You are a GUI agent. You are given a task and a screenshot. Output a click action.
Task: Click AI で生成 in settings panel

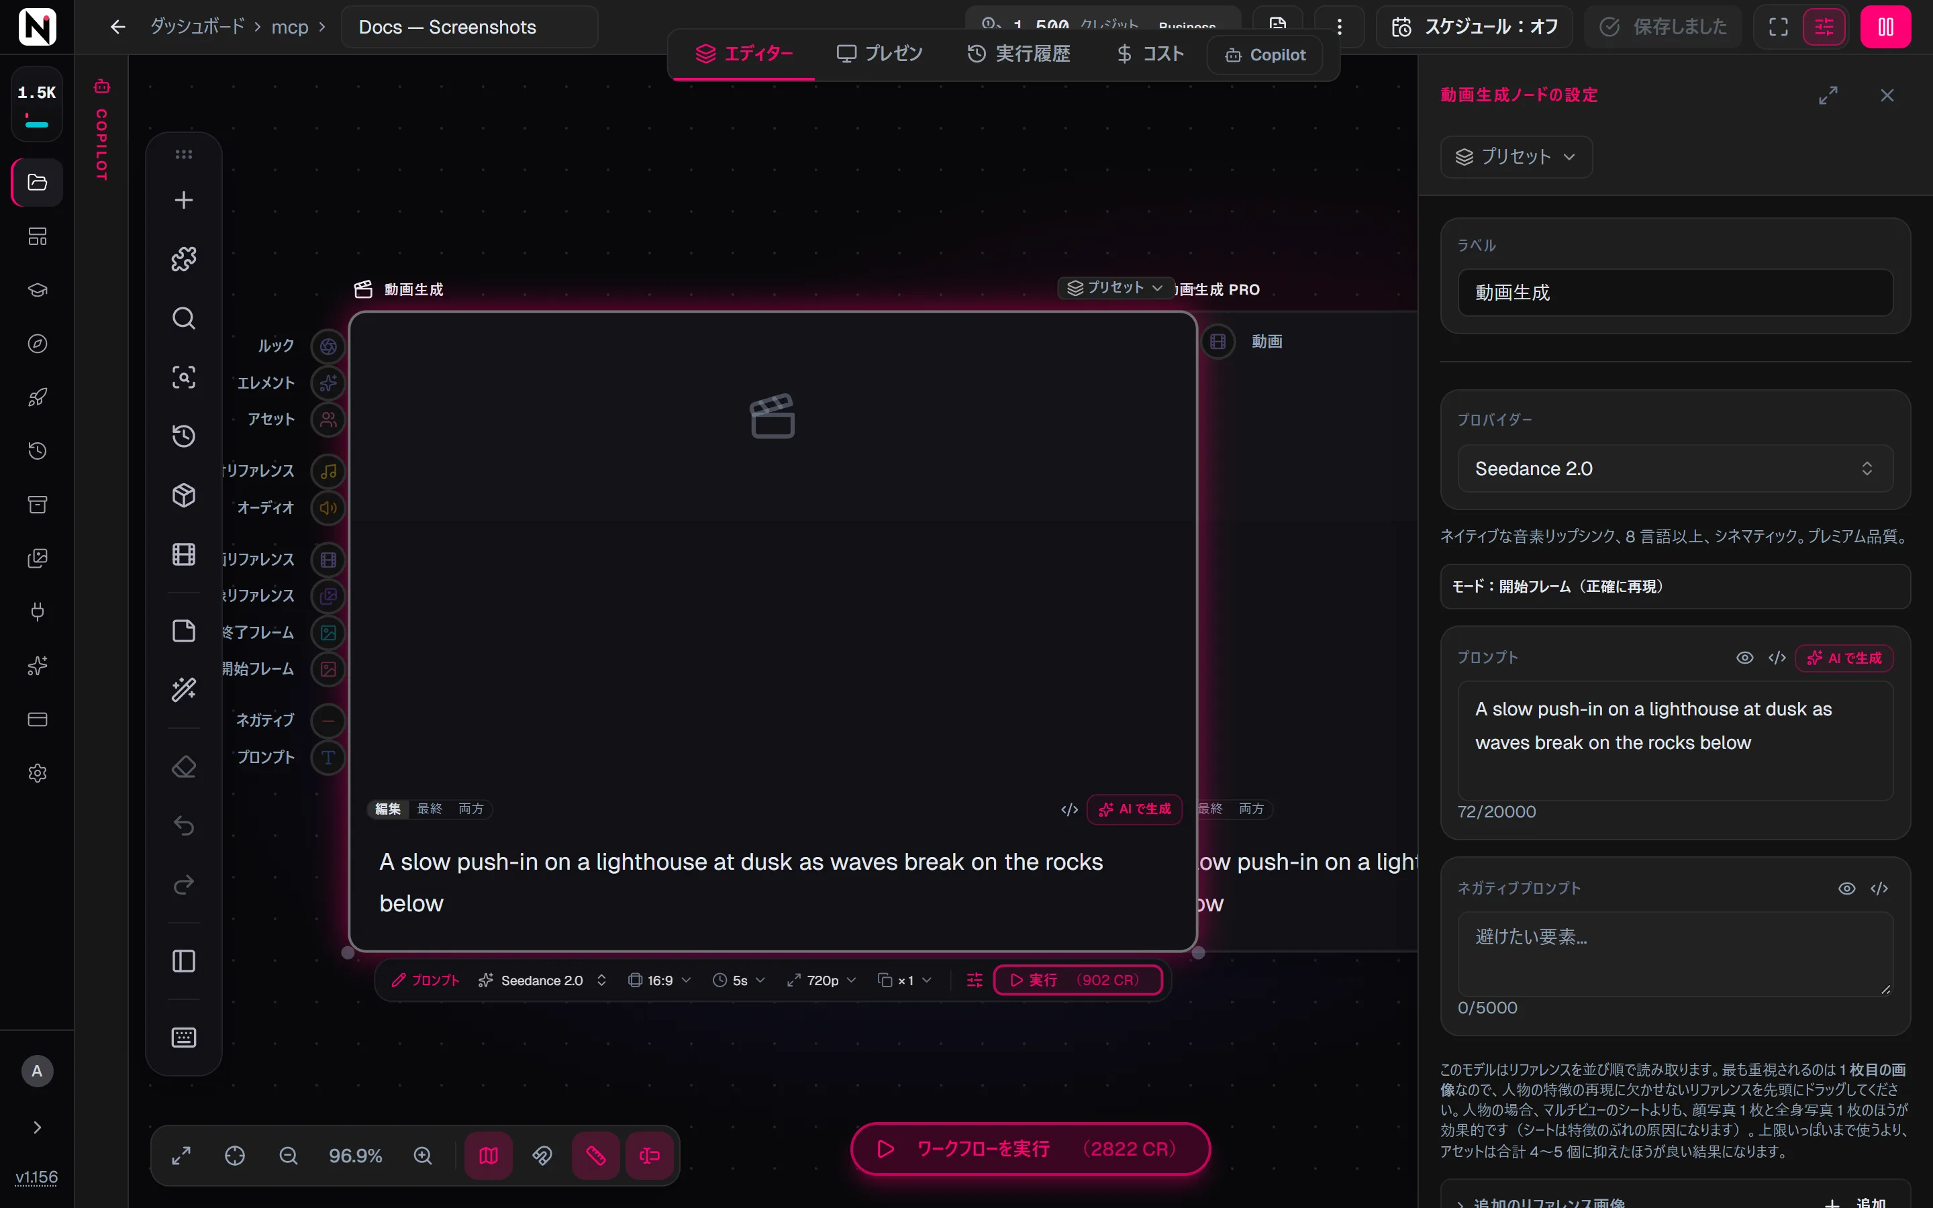[x=1844, y=658]
